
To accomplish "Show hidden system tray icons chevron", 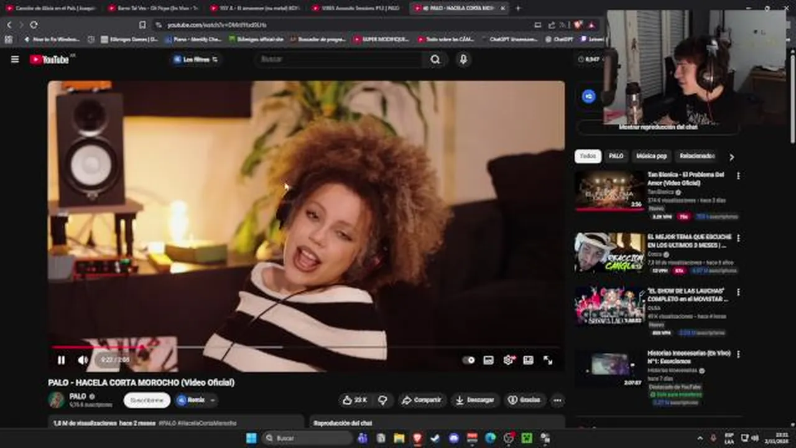I will [x=700, y=438].
